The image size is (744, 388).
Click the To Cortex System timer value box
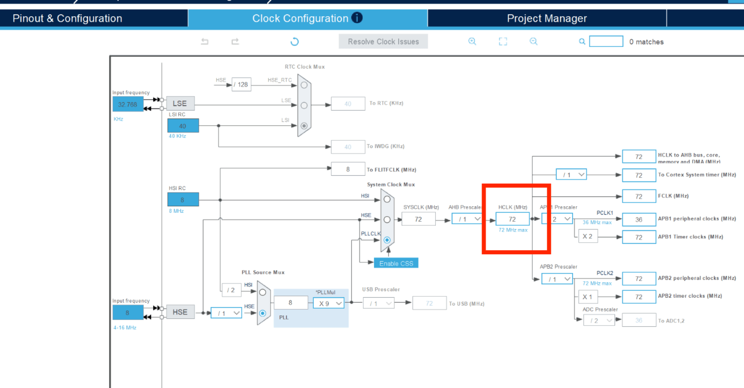coord(639,175)
